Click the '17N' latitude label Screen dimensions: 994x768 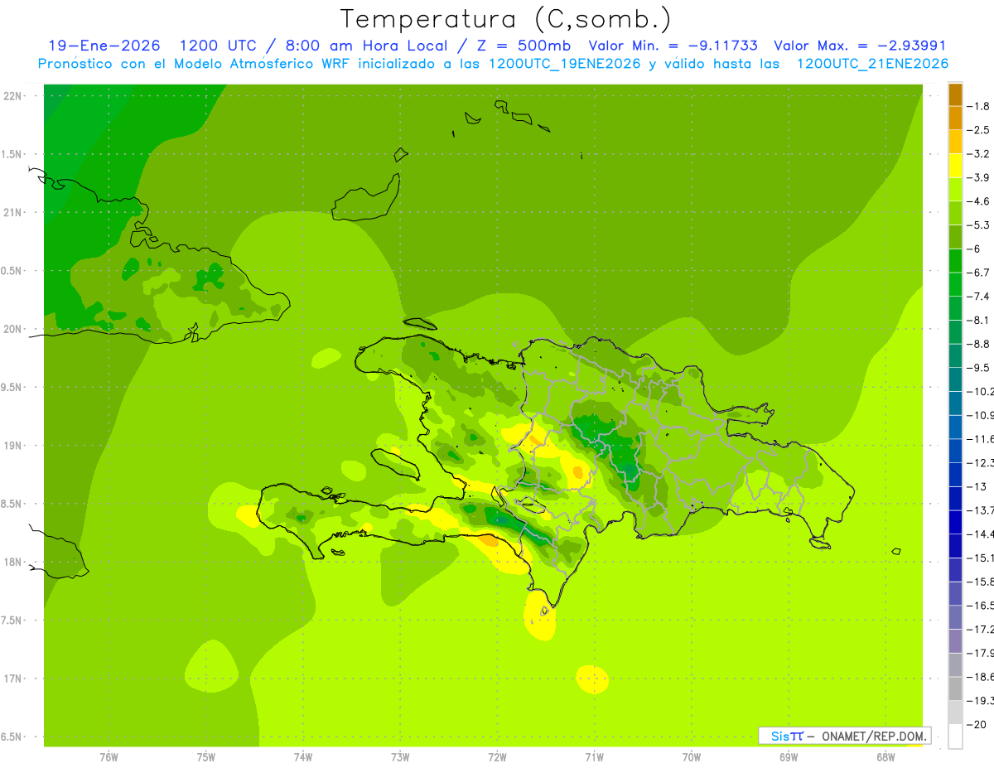coord(12,679)
